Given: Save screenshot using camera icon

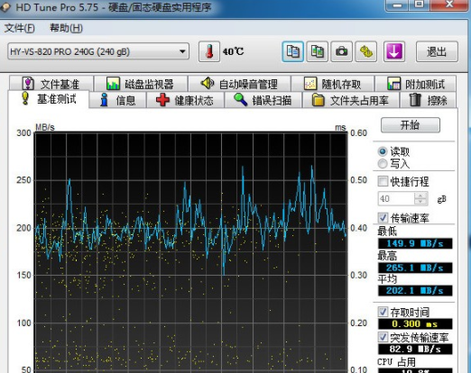Looking at the screenshot, I should (x=341, y=51).
